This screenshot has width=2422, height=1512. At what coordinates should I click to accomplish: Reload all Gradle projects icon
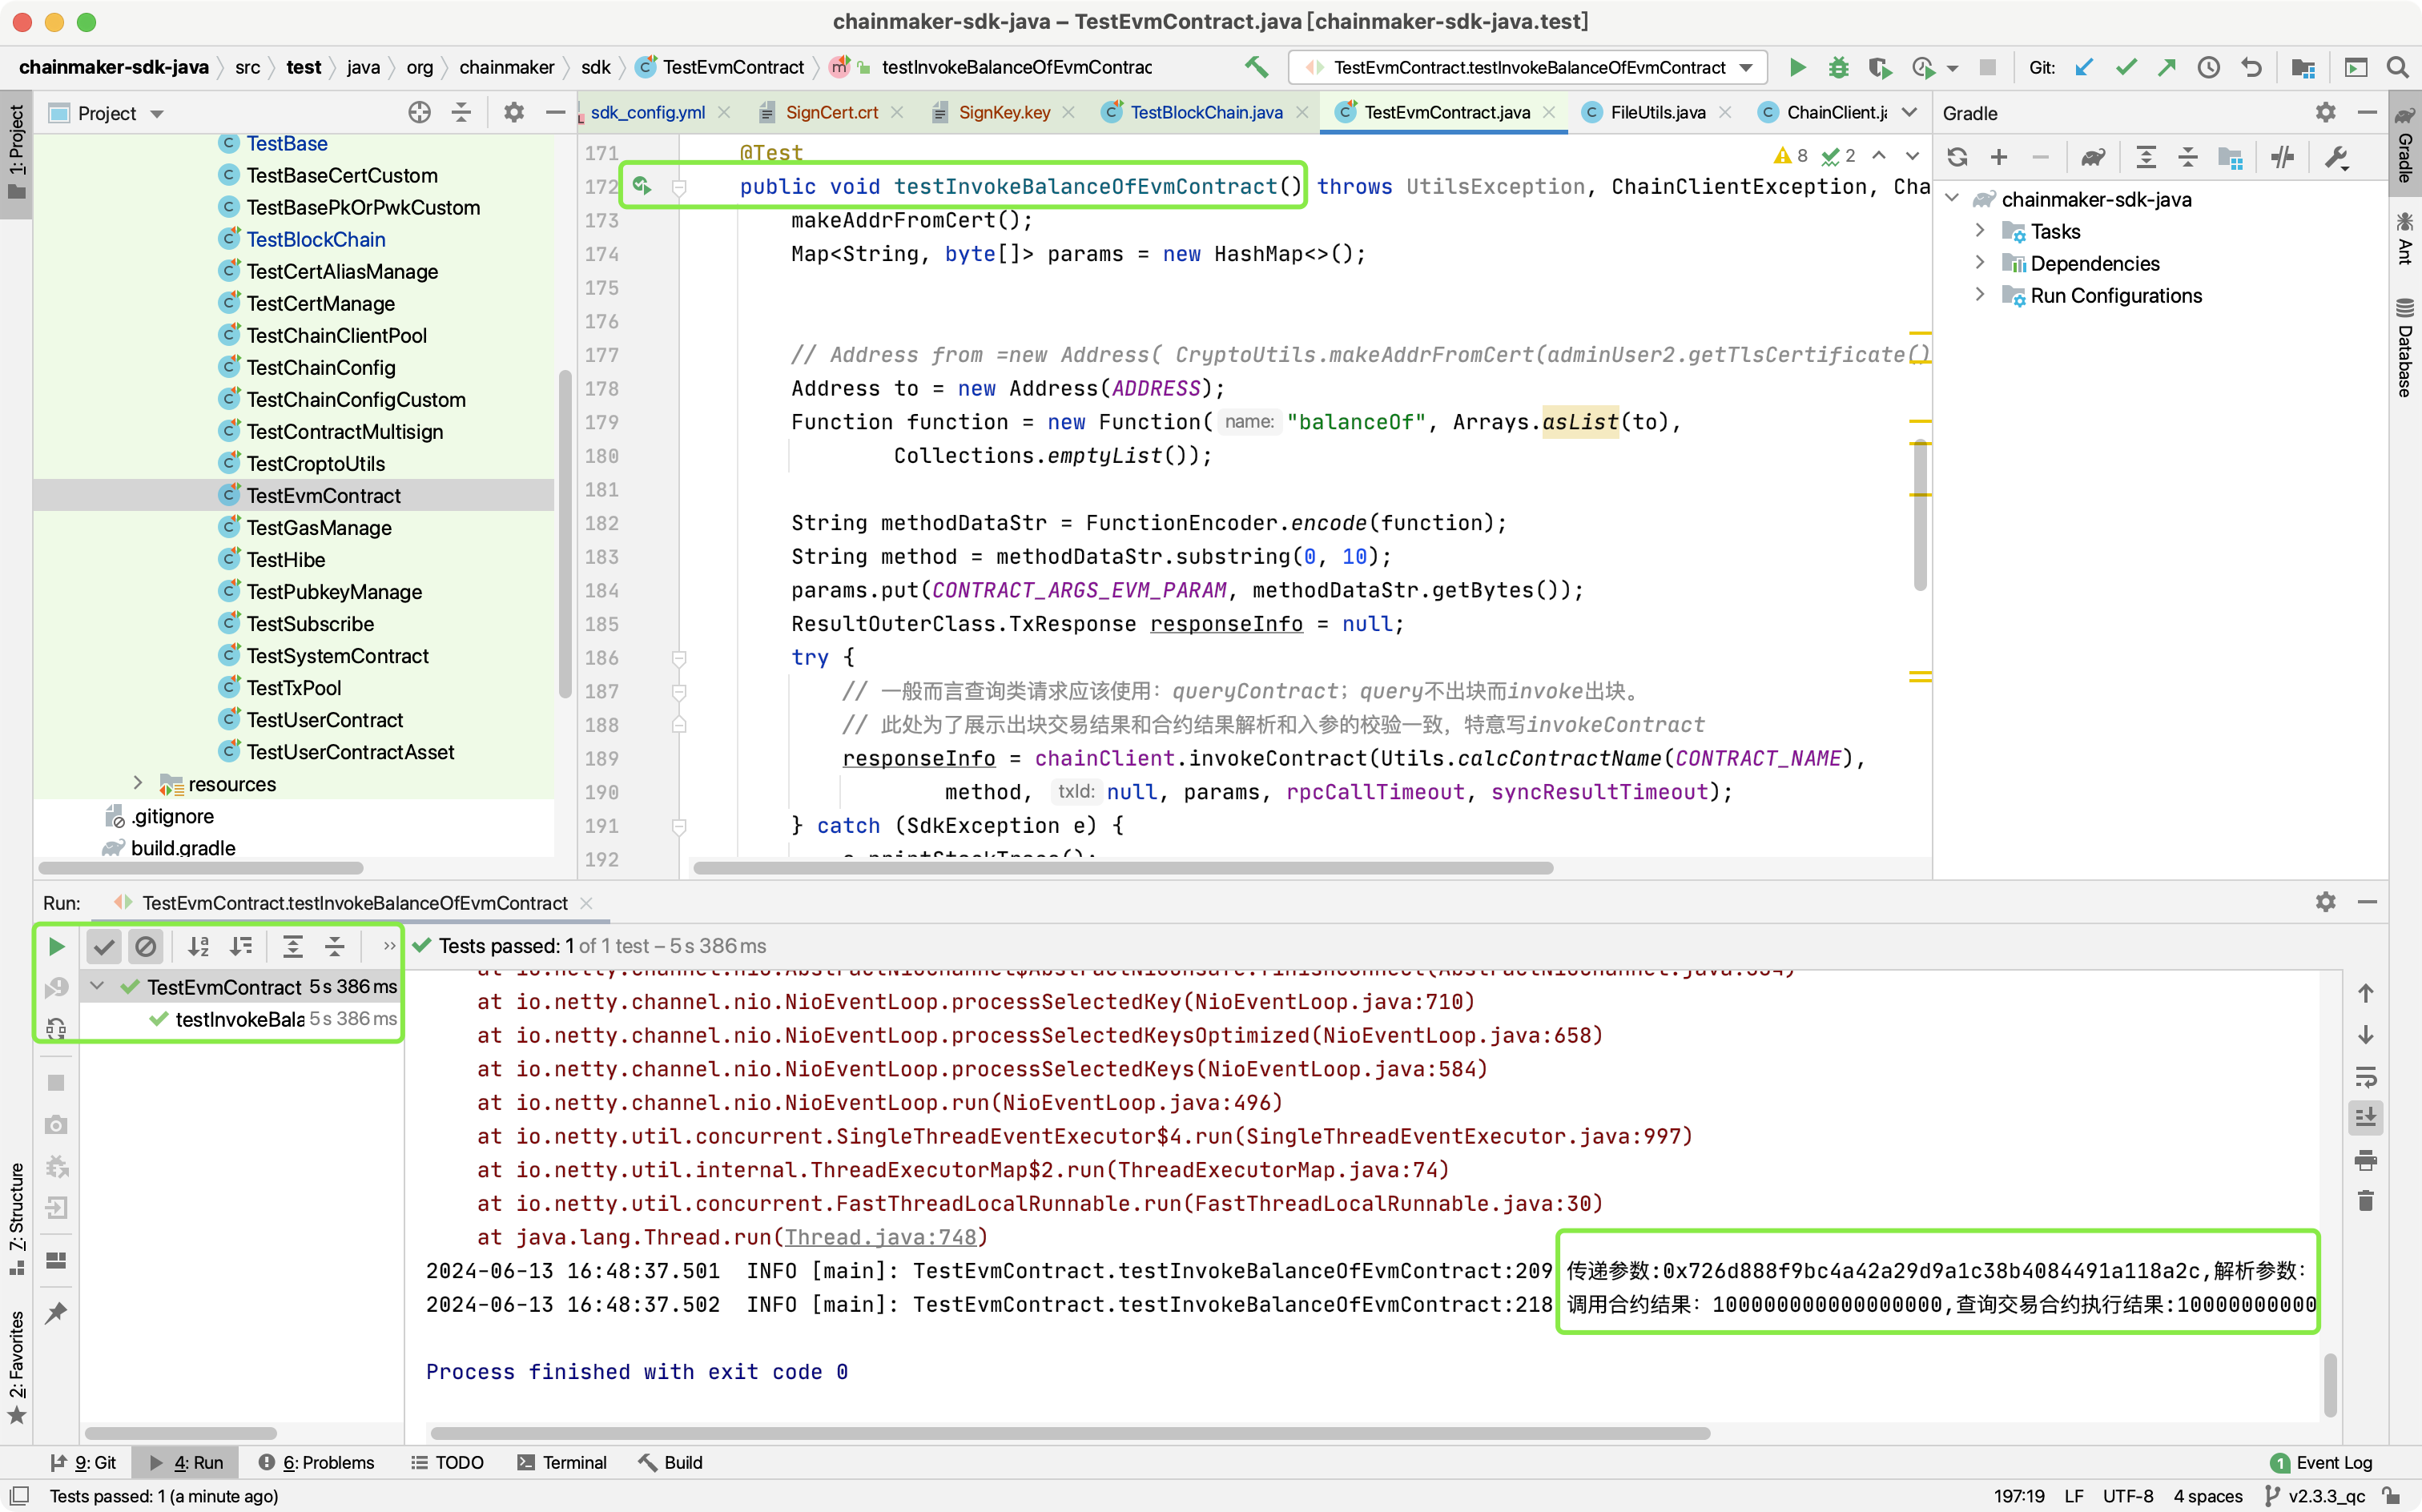(x=1957, y=157)
